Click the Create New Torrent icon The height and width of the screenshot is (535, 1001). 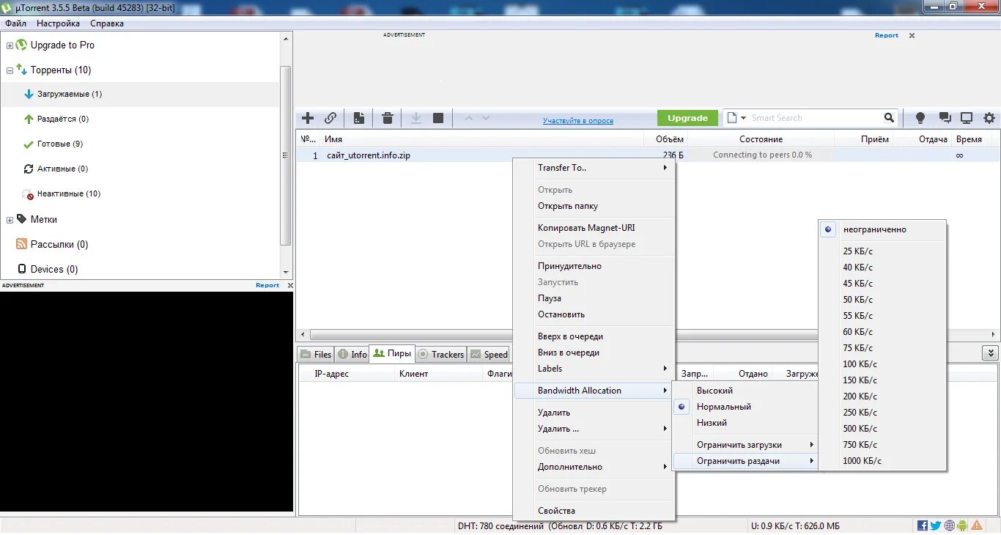pyautogui.click(x=359, y=118)
